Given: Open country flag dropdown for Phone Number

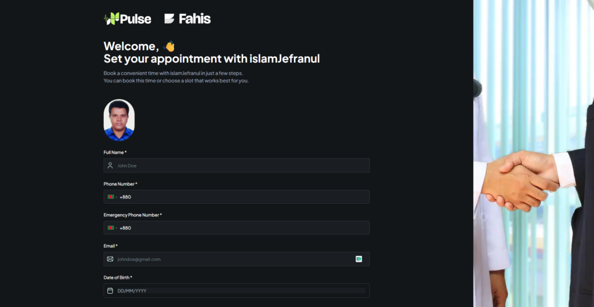Looking at the screenshot, I should coord(111,197).
